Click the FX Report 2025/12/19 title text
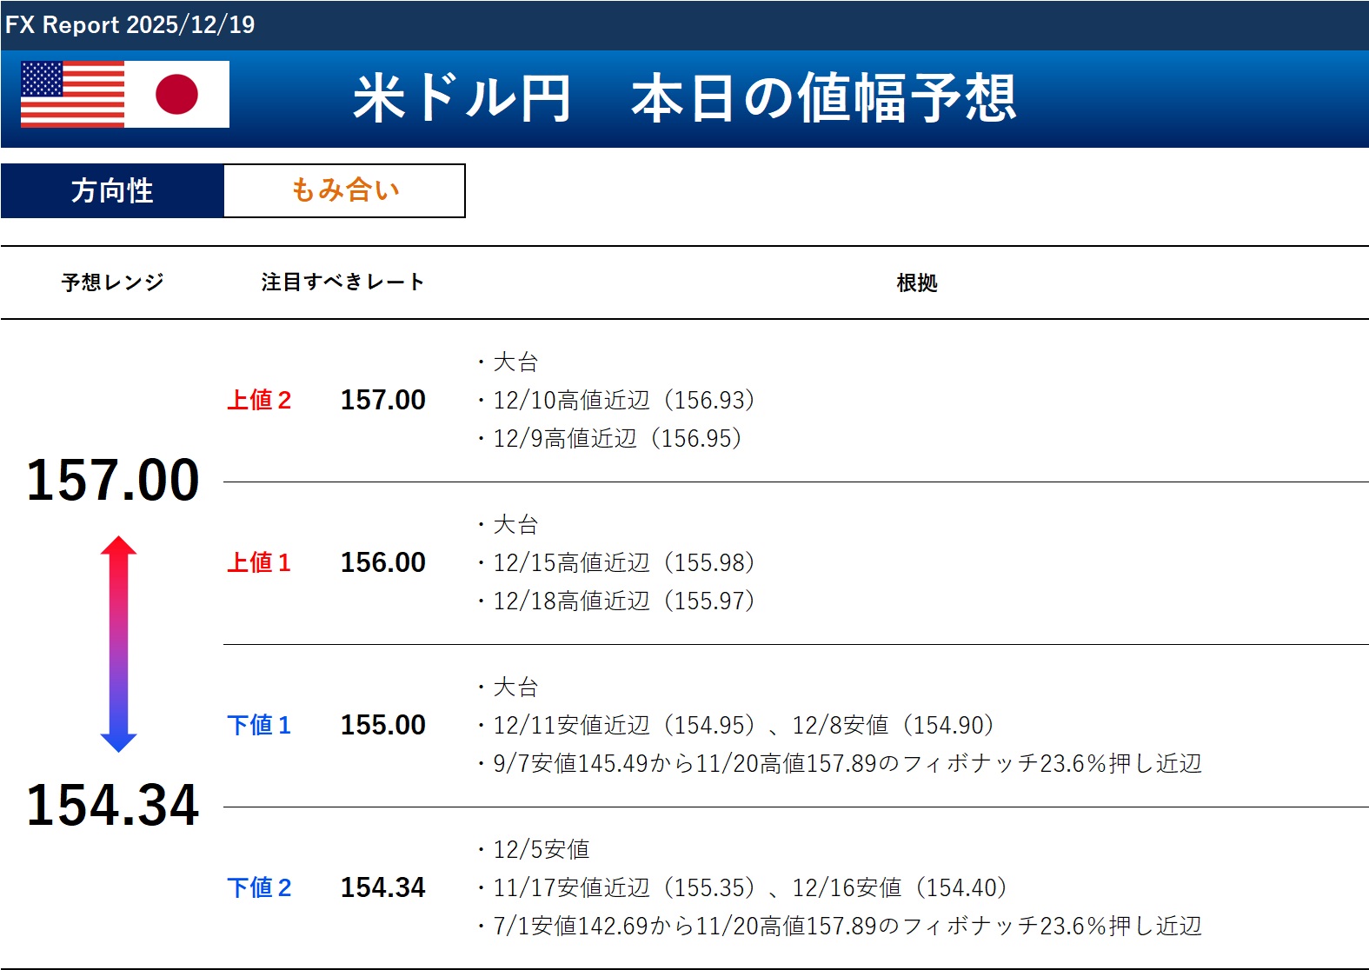 coord(130,24)
